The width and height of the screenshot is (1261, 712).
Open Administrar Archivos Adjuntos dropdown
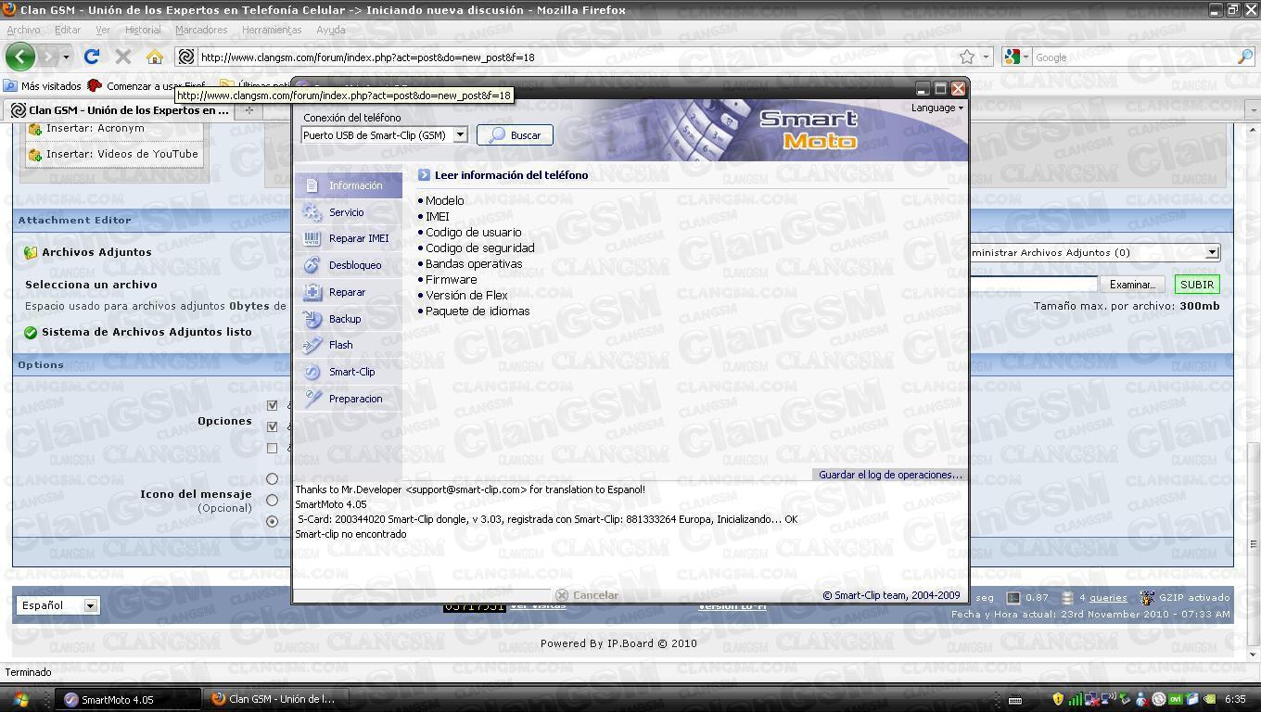tap(1094, 252)
